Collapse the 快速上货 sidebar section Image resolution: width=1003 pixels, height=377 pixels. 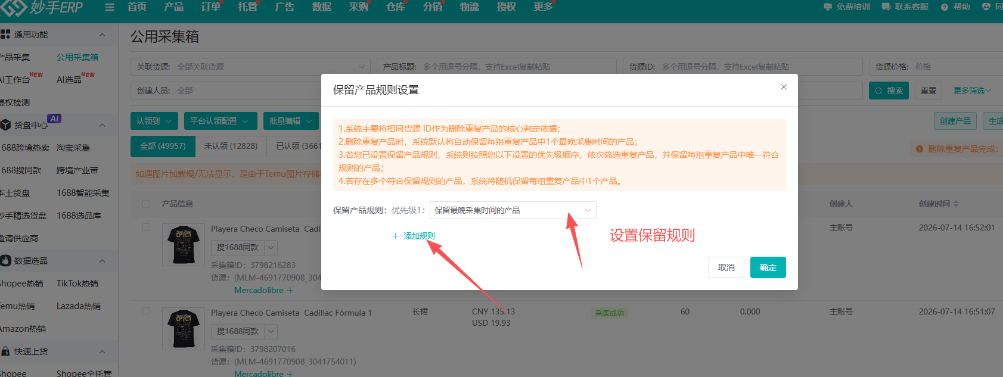(x=102, y=351)
